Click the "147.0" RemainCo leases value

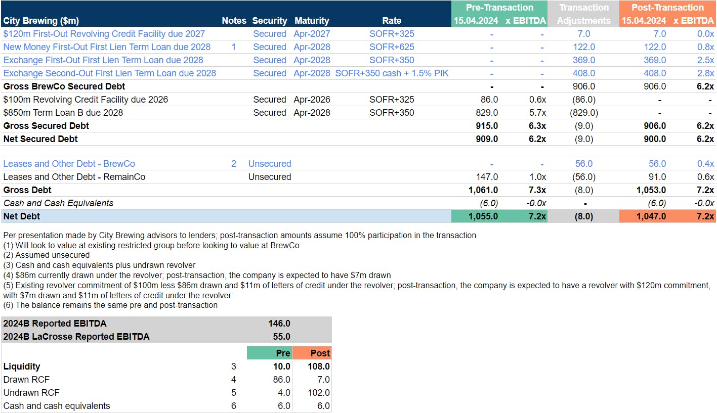coord(487,177)
